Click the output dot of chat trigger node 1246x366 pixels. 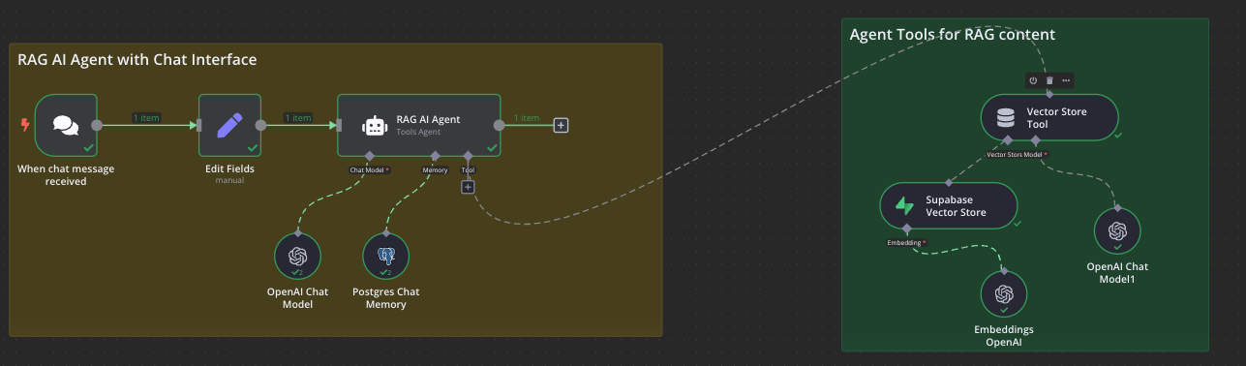pyautogui.click(x=97, y=125)
